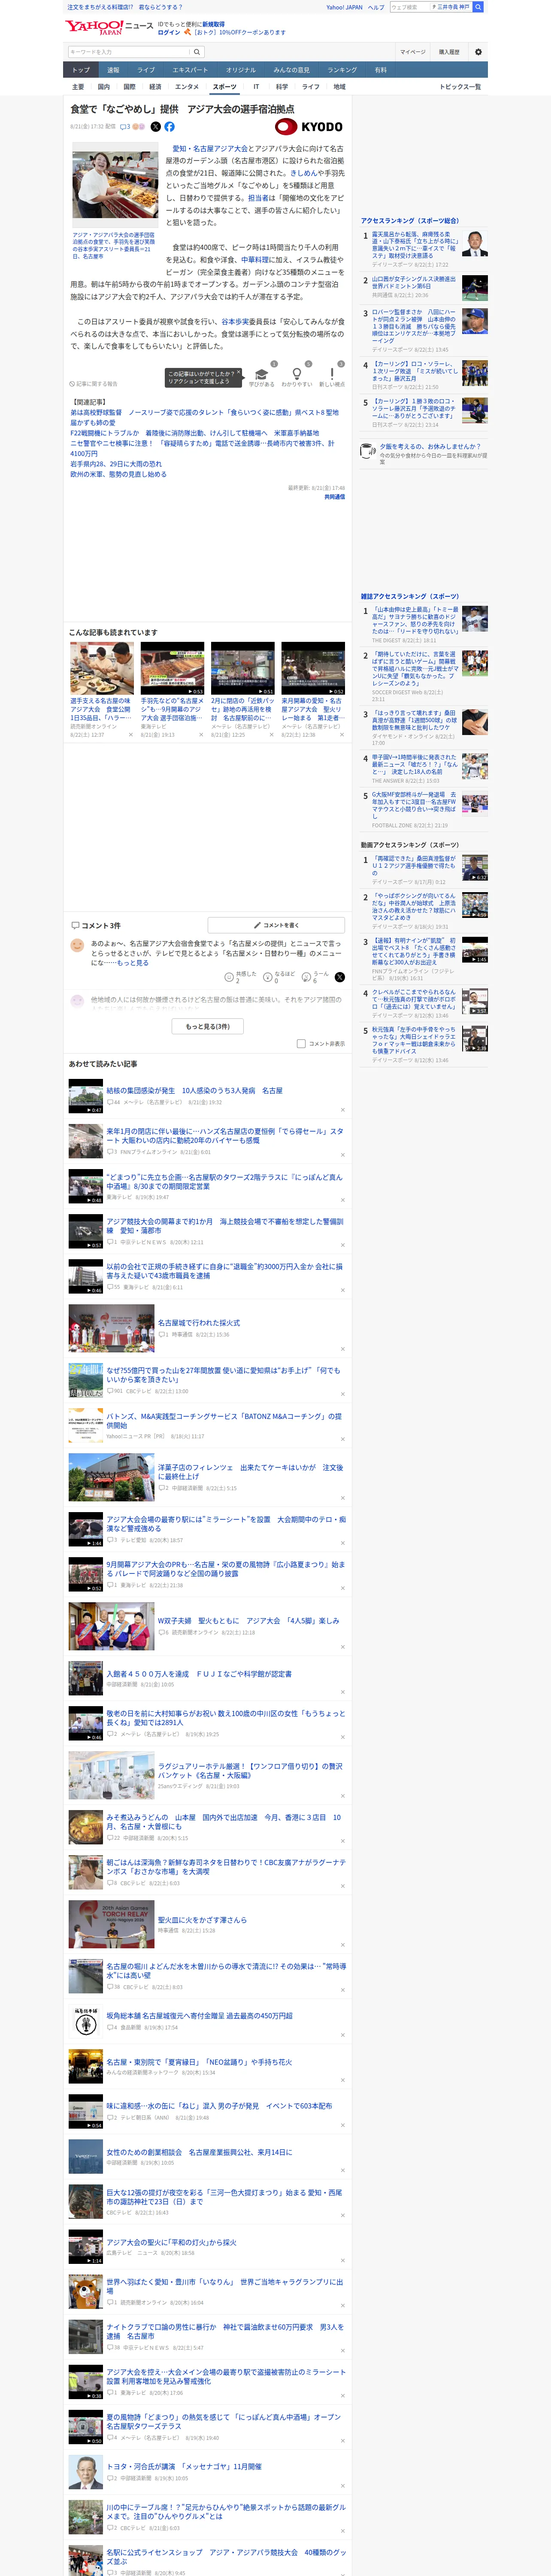The height and width of the screenshot is (2576, 551).
Task: Click 共感した reaction on first comment
Action: pos(241,977)
